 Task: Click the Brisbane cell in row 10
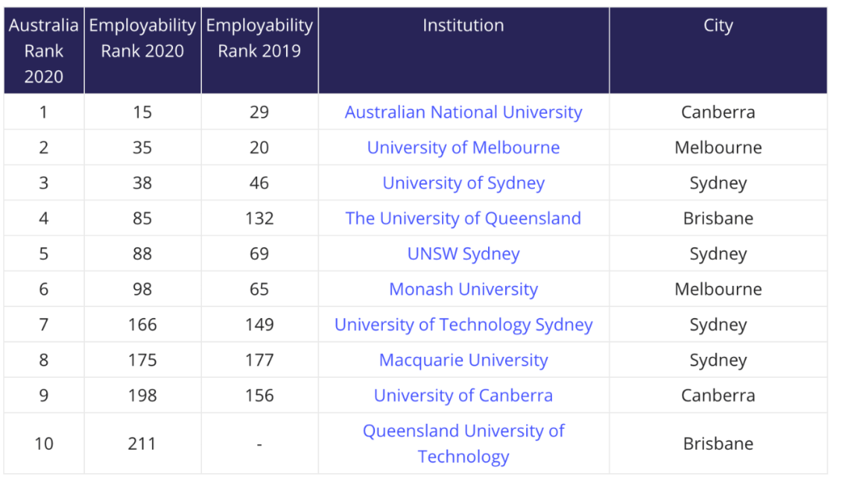[x=717, y=443]
